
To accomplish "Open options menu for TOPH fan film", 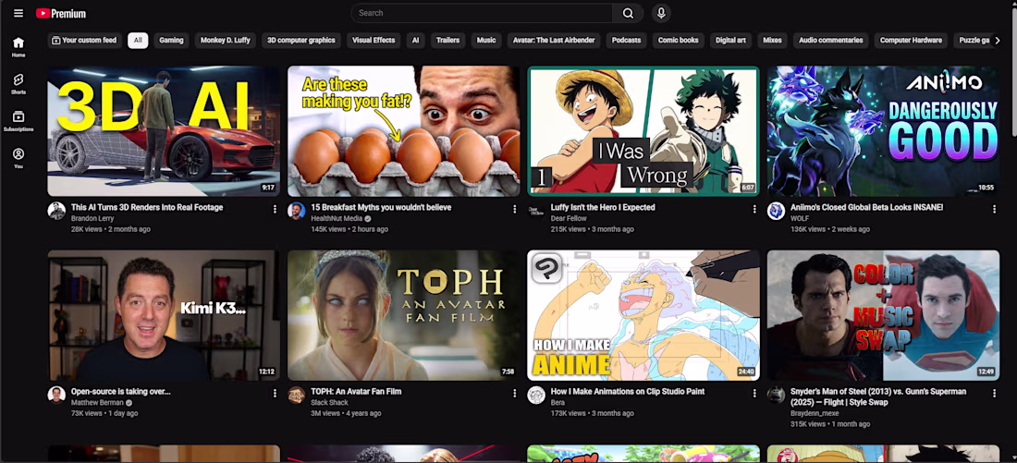I will coord(514,393).
